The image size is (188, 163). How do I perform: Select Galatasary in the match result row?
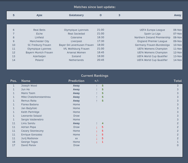point(76,15)
